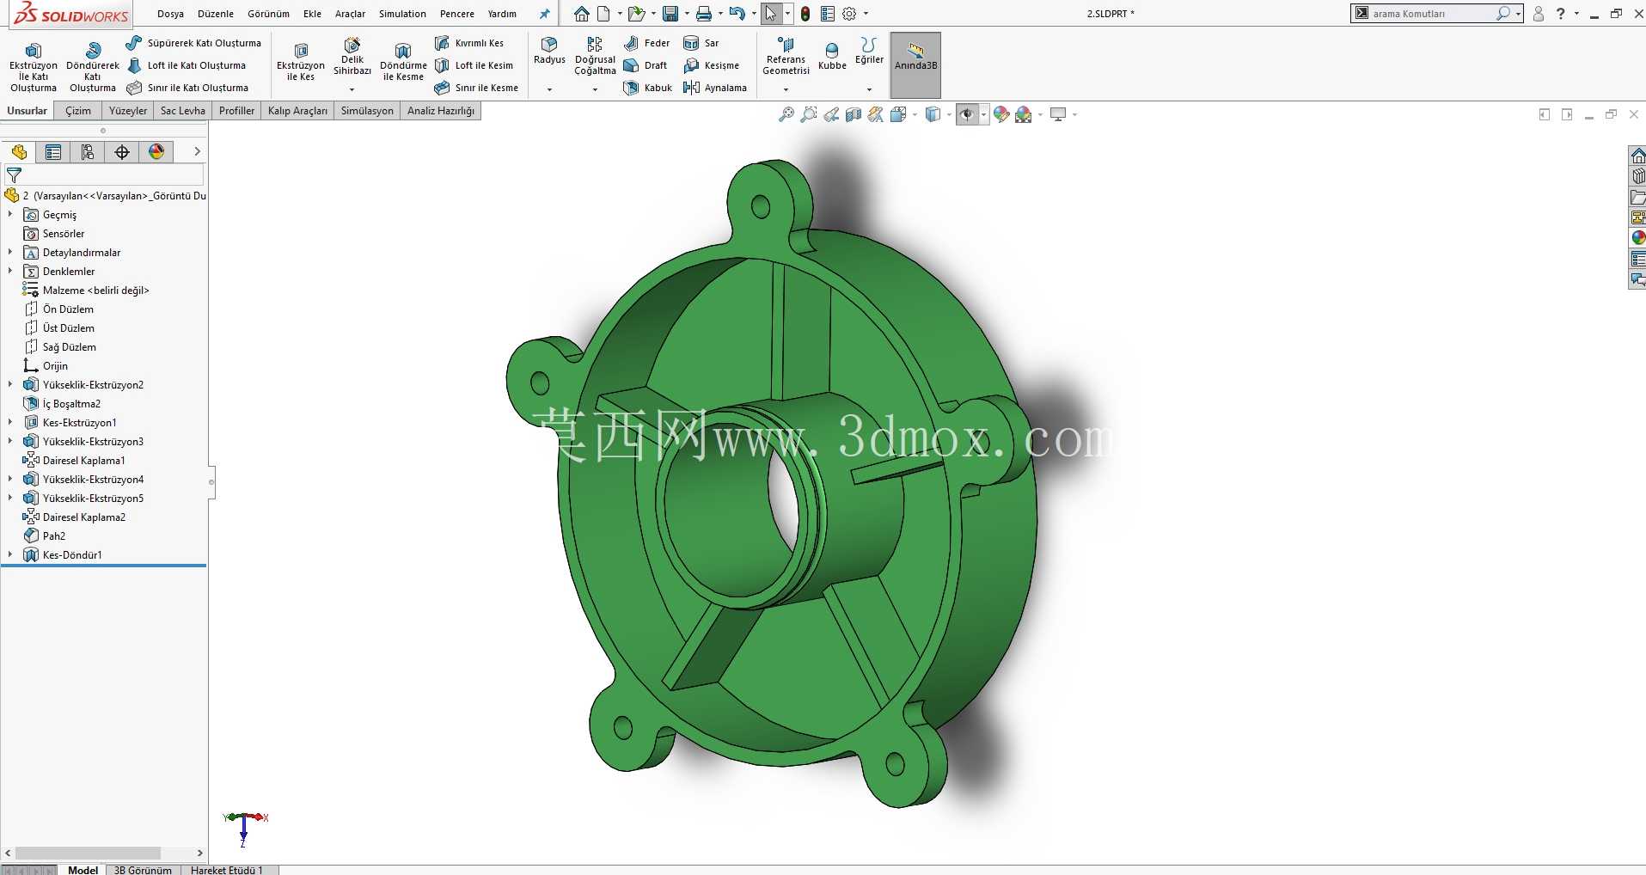Click the Kıvrımlı Kes tool
This screenshot has width=1646, height=875.
point(469,43)
